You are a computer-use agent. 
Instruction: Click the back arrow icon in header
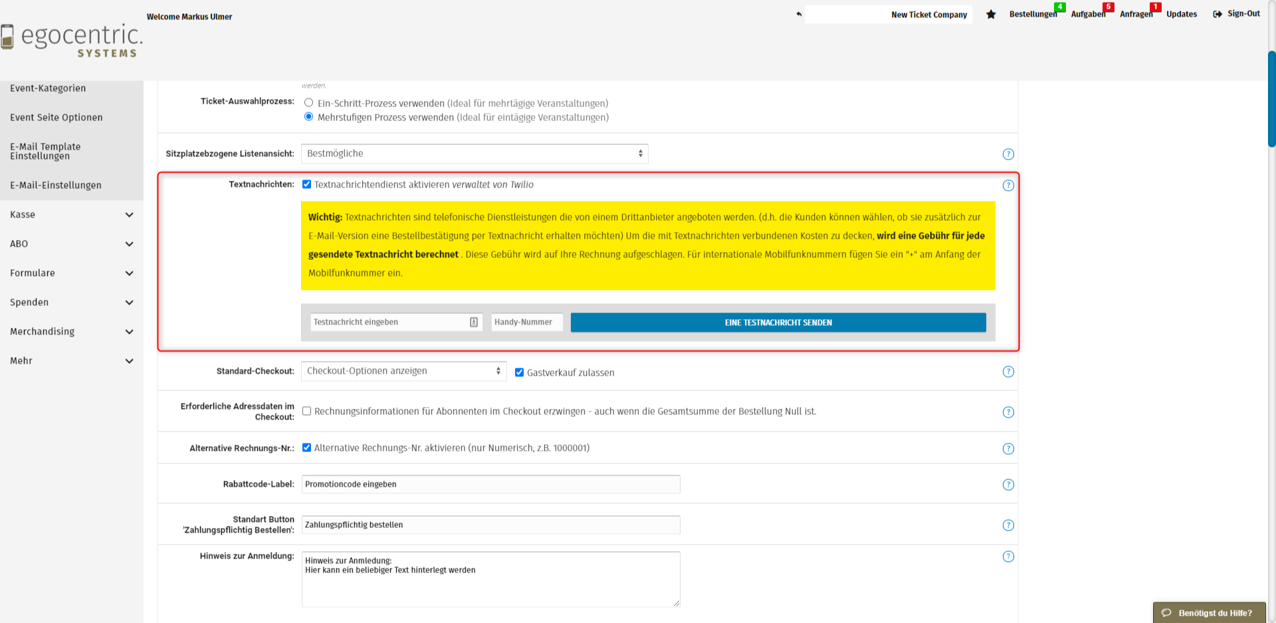click(799, 14)
